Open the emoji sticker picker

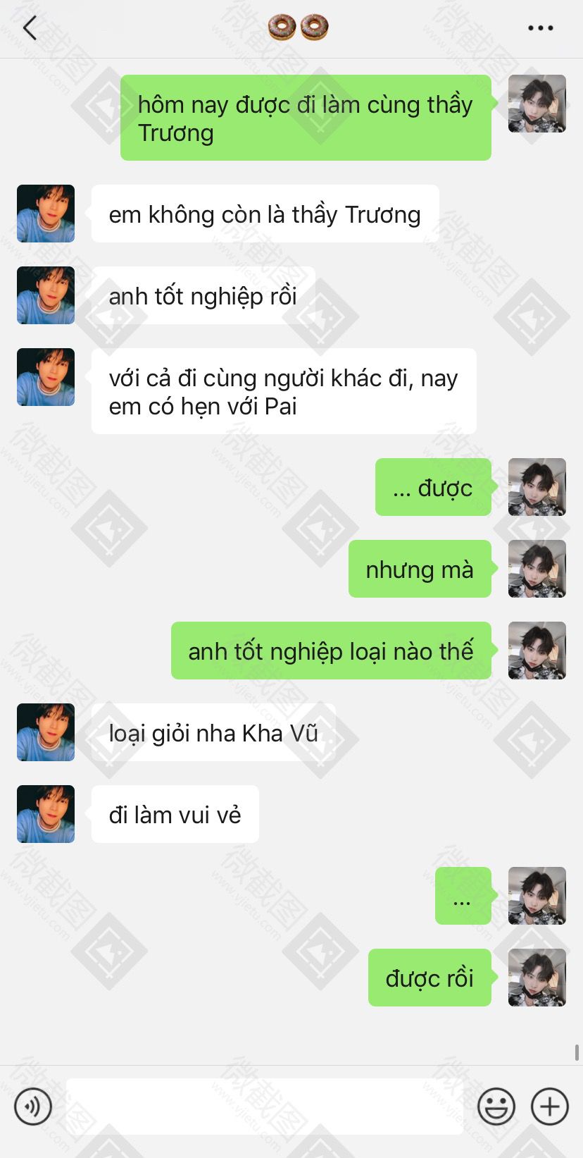(496, 1107)
